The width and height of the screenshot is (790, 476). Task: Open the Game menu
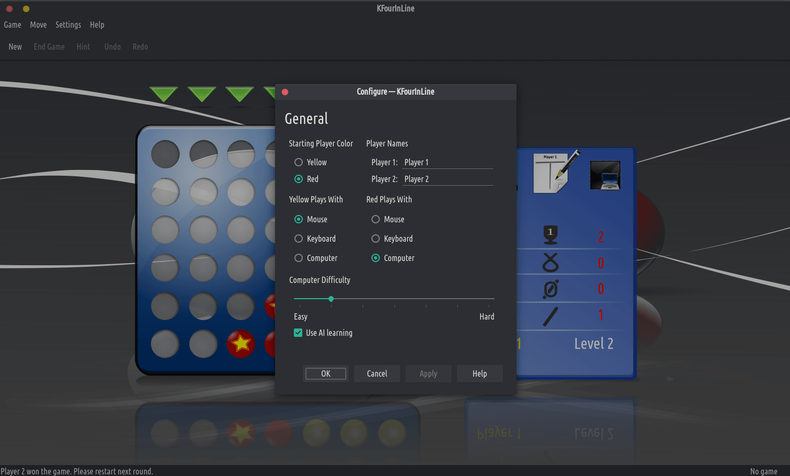[x=13, y=25]
